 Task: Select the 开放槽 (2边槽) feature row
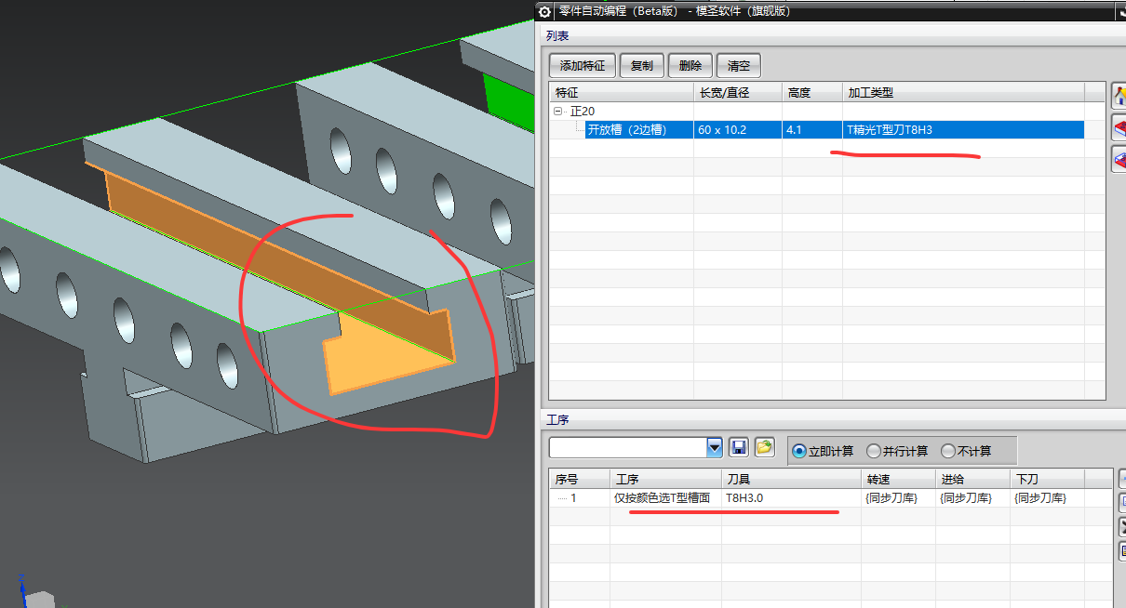pos(817,130)
